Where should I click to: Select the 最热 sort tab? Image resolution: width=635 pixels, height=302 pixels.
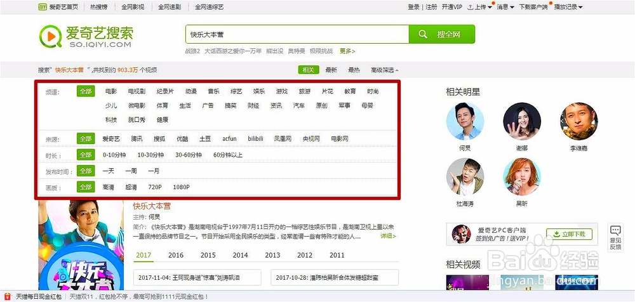tap(354, 70)
